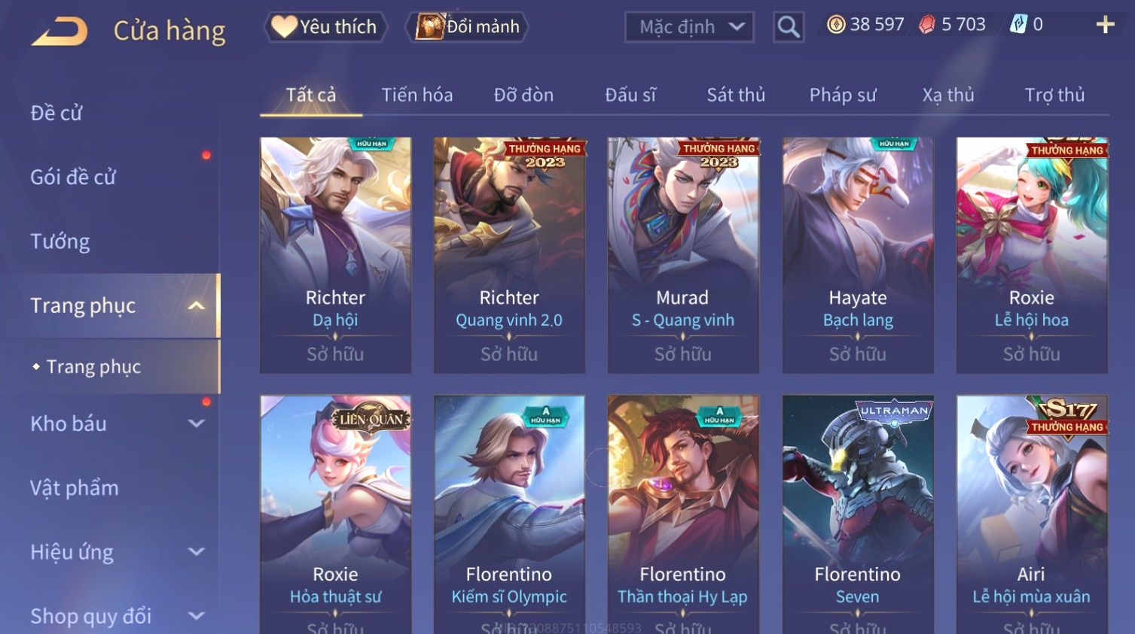This screenshot has width=1135, height=634.
Task: Click the golden back arrow icon
Action: click(x=59, y=32)
